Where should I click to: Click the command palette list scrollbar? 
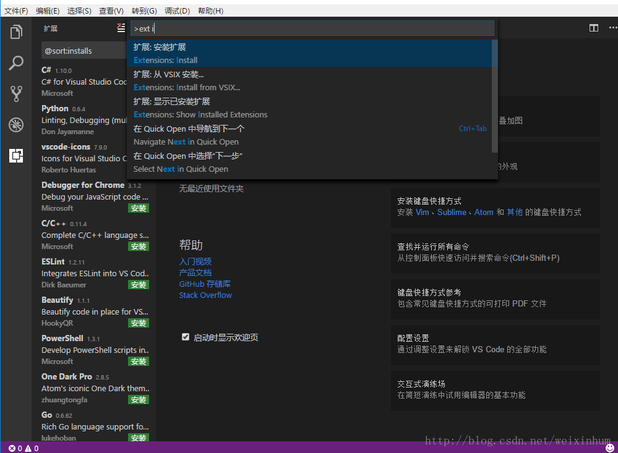tap(495, 96)
